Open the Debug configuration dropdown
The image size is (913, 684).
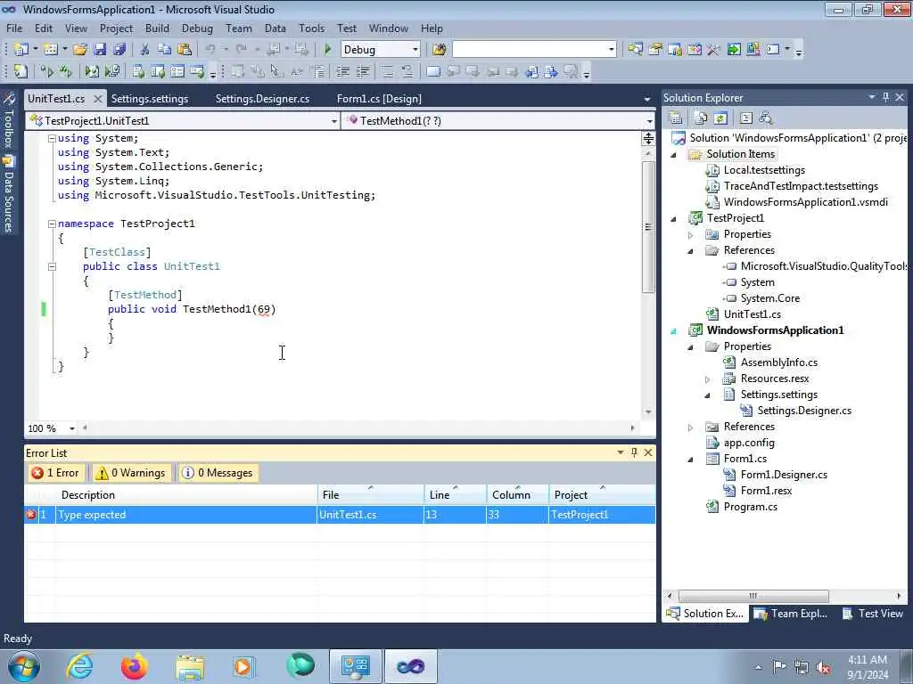tap(415, 50)
